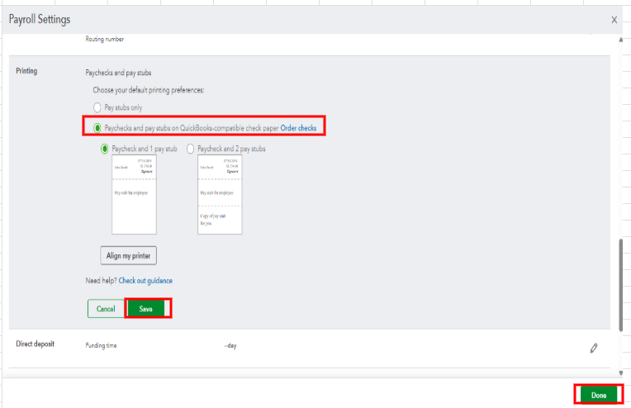Click the scrollbar up arrow
631x408 pixels.
[x=621, y=40]
